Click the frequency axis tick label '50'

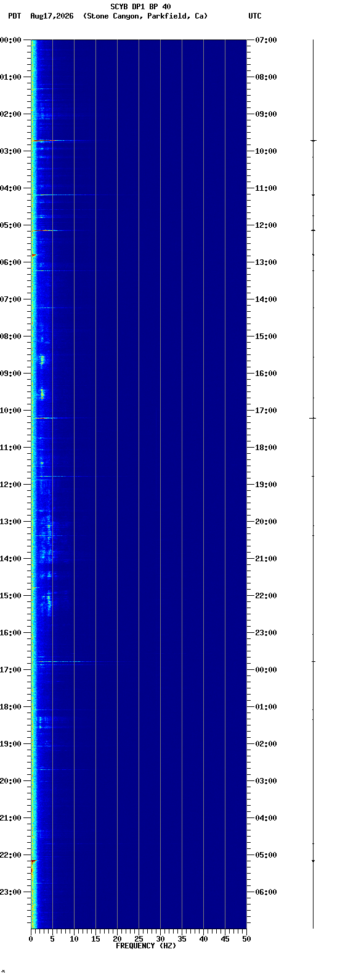[246, 939]
